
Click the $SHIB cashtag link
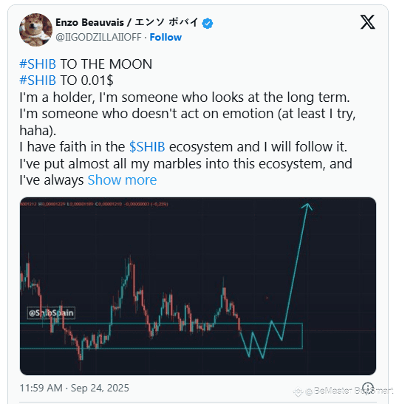(x=147, y=147)
